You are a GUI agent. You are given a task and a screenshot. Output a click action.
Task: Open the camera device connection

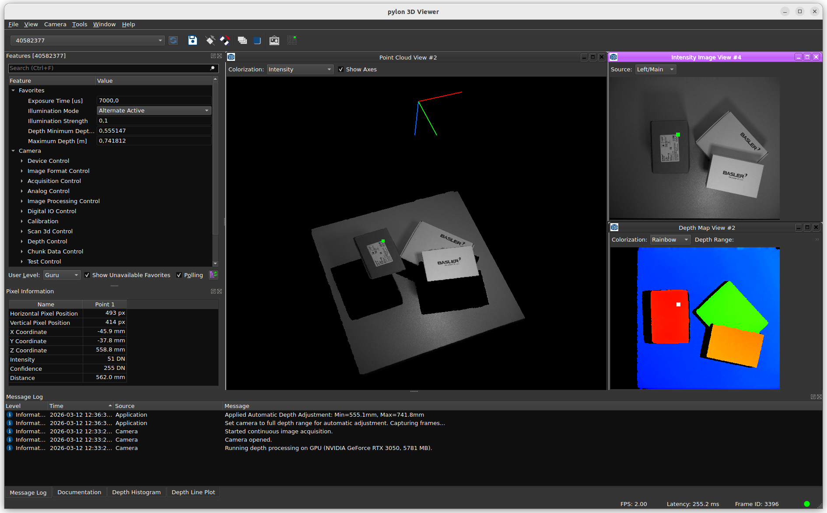click(x=210, y=40)
